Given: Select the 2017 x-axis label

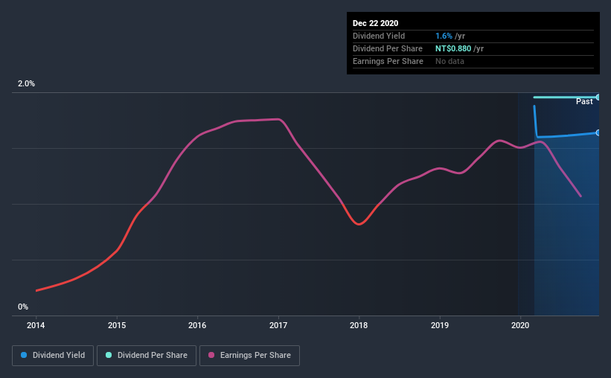Looking at the screenshot, I should pyautogui.click(x=278, y=325).
